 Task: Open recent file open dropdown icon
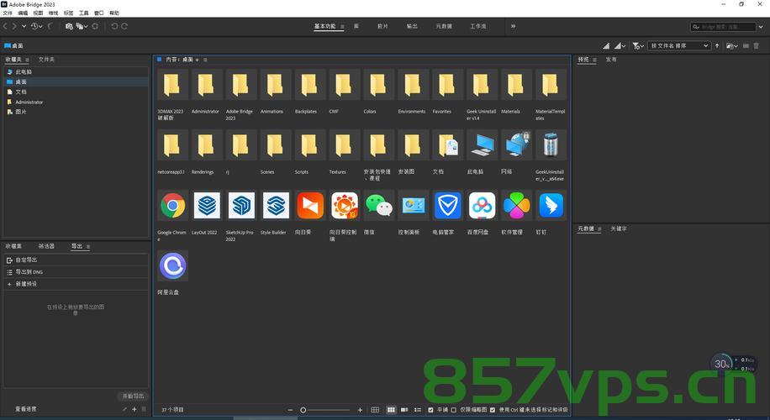click(731, 45)
